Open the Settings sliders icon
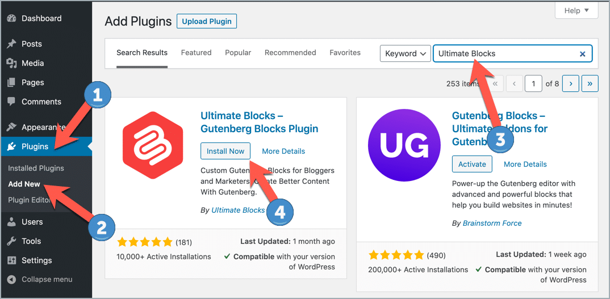Image resolution: width=610 pixels, height=299 pixels. coord(12,260)
